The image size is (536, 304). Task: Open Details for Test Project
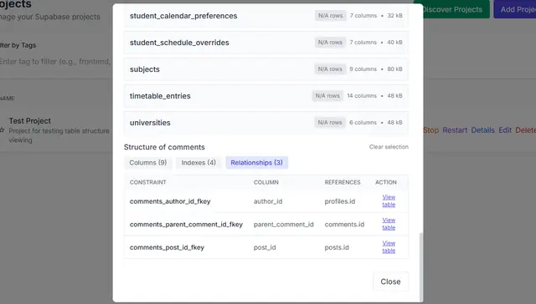tap(482, 130)
